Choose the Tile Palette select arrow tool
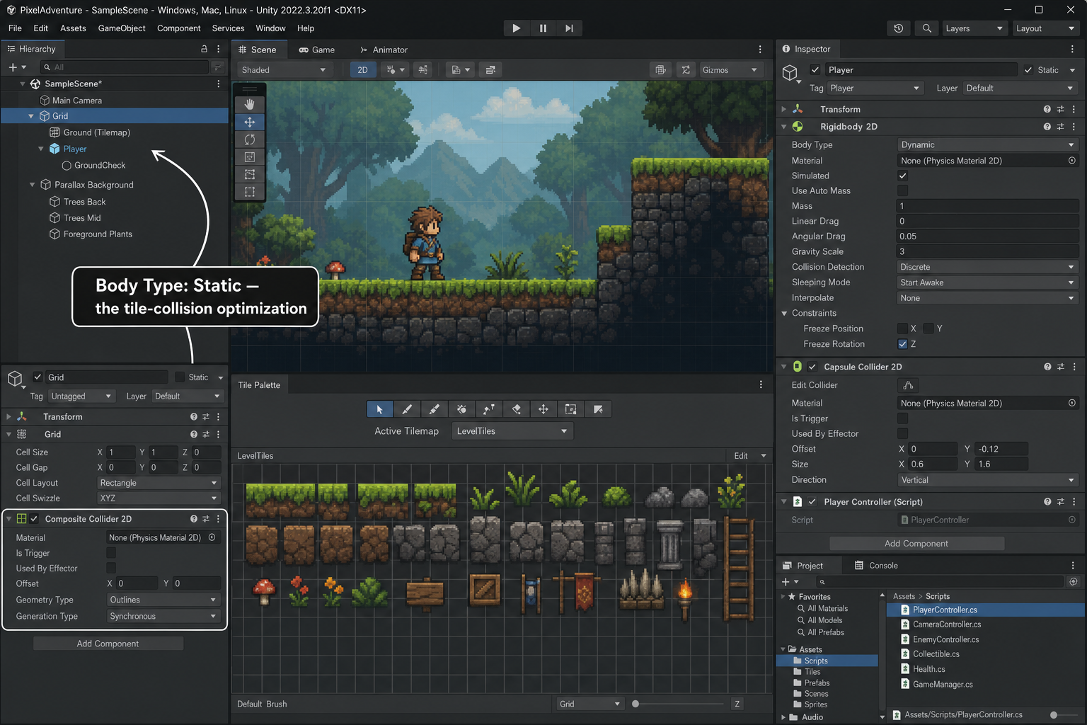The height and width of the screenshot is (725, 1087). 380,409
